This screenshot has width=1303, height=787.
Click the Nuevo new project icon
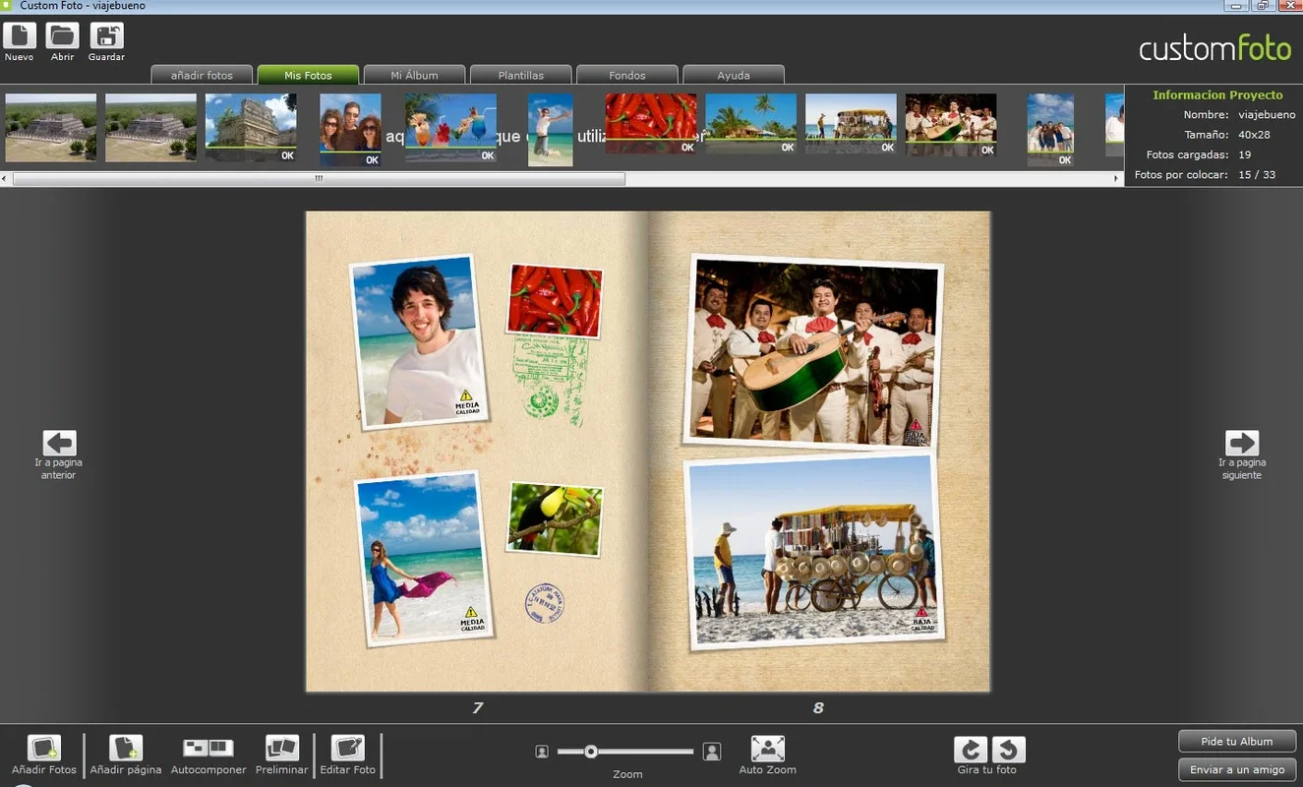tap(20, 35)
